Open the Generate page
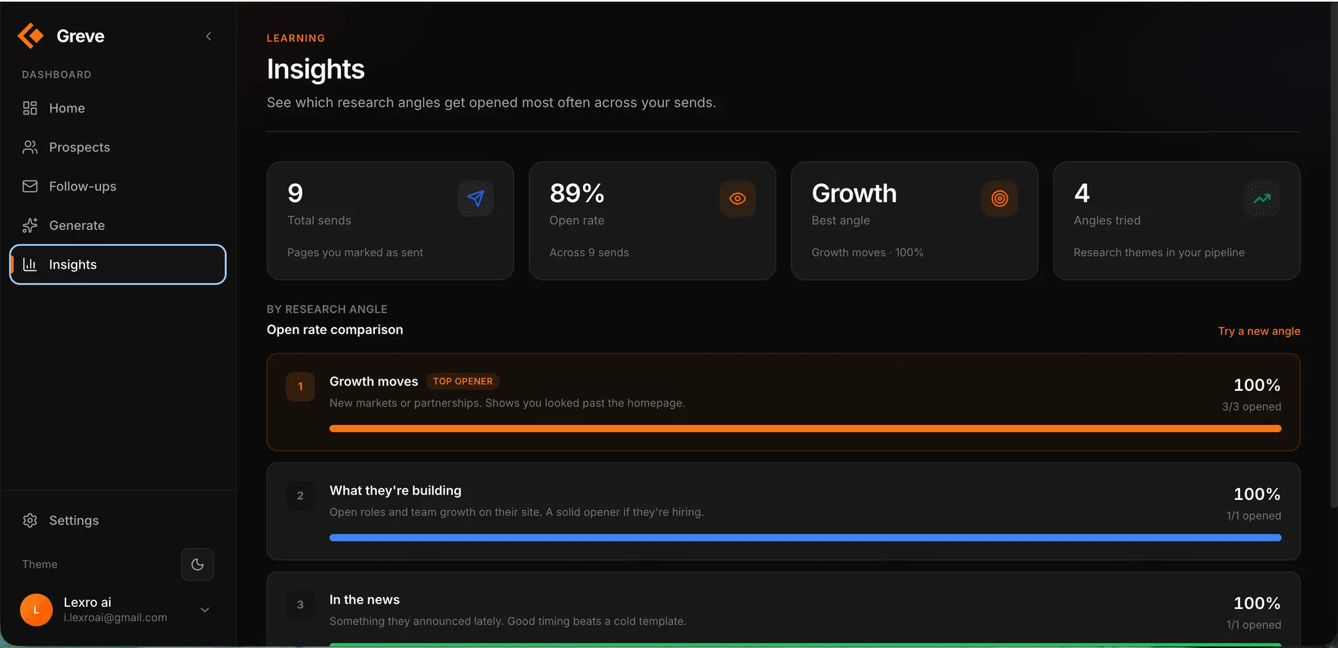 [x=118, y=226]
